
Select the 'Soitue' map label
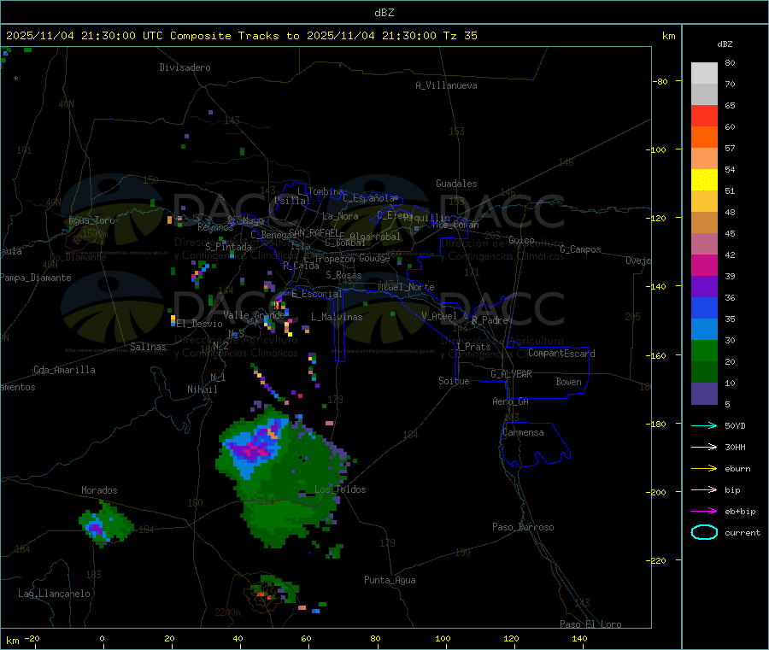(454, 381)
